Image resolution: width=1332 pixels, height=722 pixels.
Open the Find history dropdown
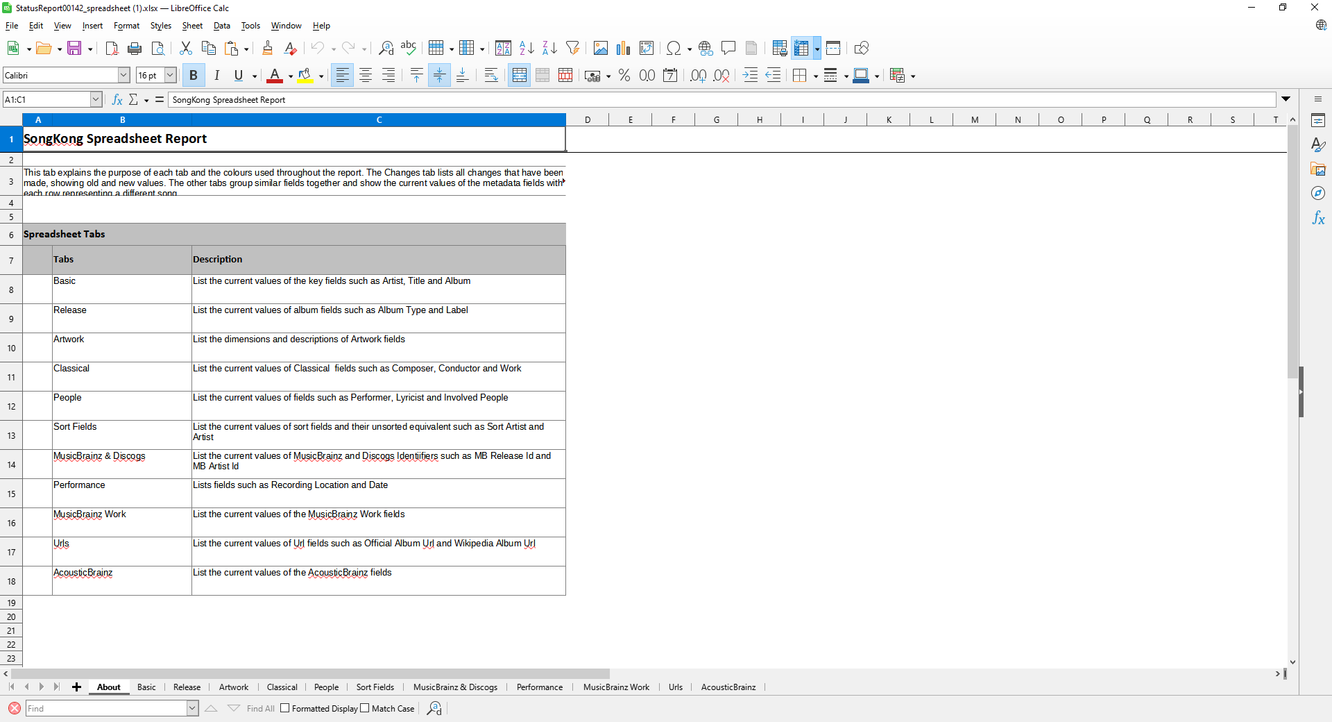[x=192, y=708]
